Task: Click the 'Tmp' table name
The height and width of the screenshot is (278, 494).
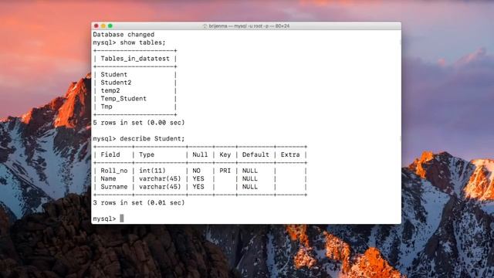Action: tap(107, 107)
